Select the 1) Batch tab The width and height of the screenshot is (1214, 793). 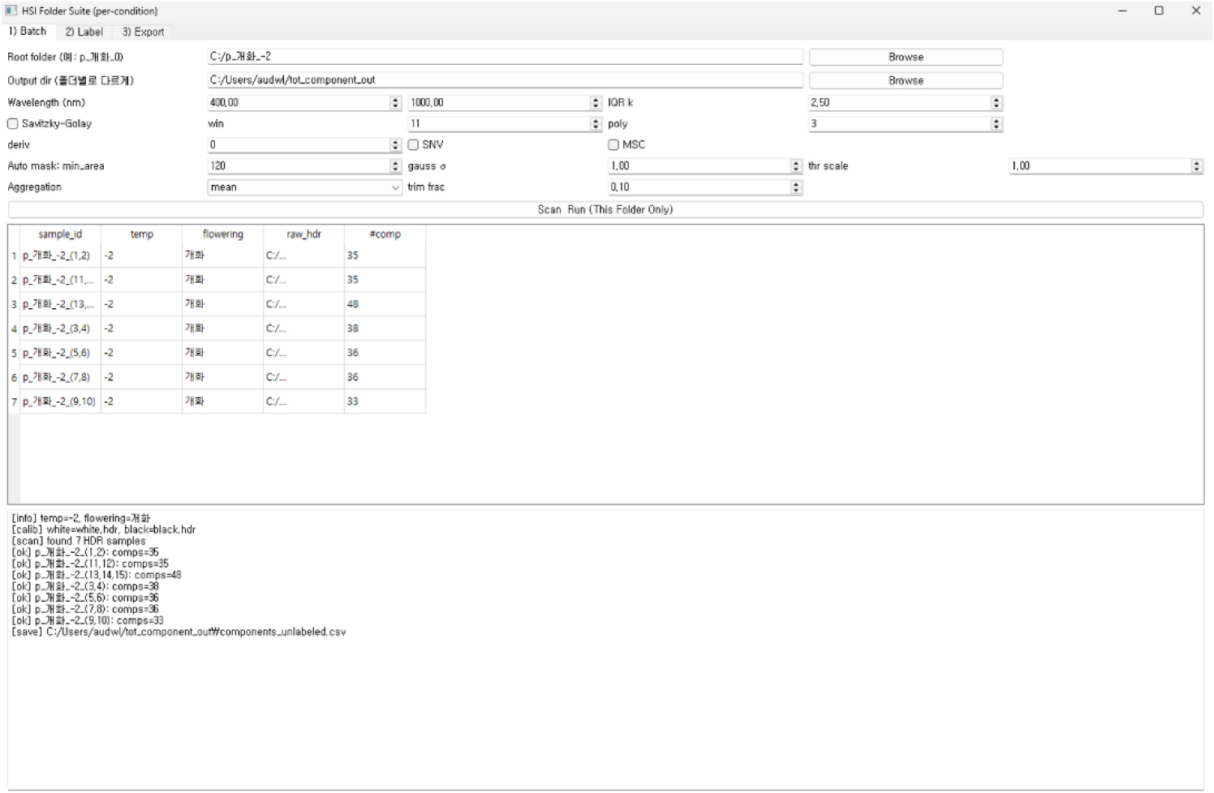[x=28, y=31]
